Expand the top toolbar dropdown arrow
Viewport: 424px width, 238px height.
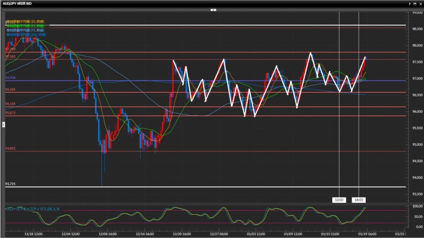tap(213, 10)
